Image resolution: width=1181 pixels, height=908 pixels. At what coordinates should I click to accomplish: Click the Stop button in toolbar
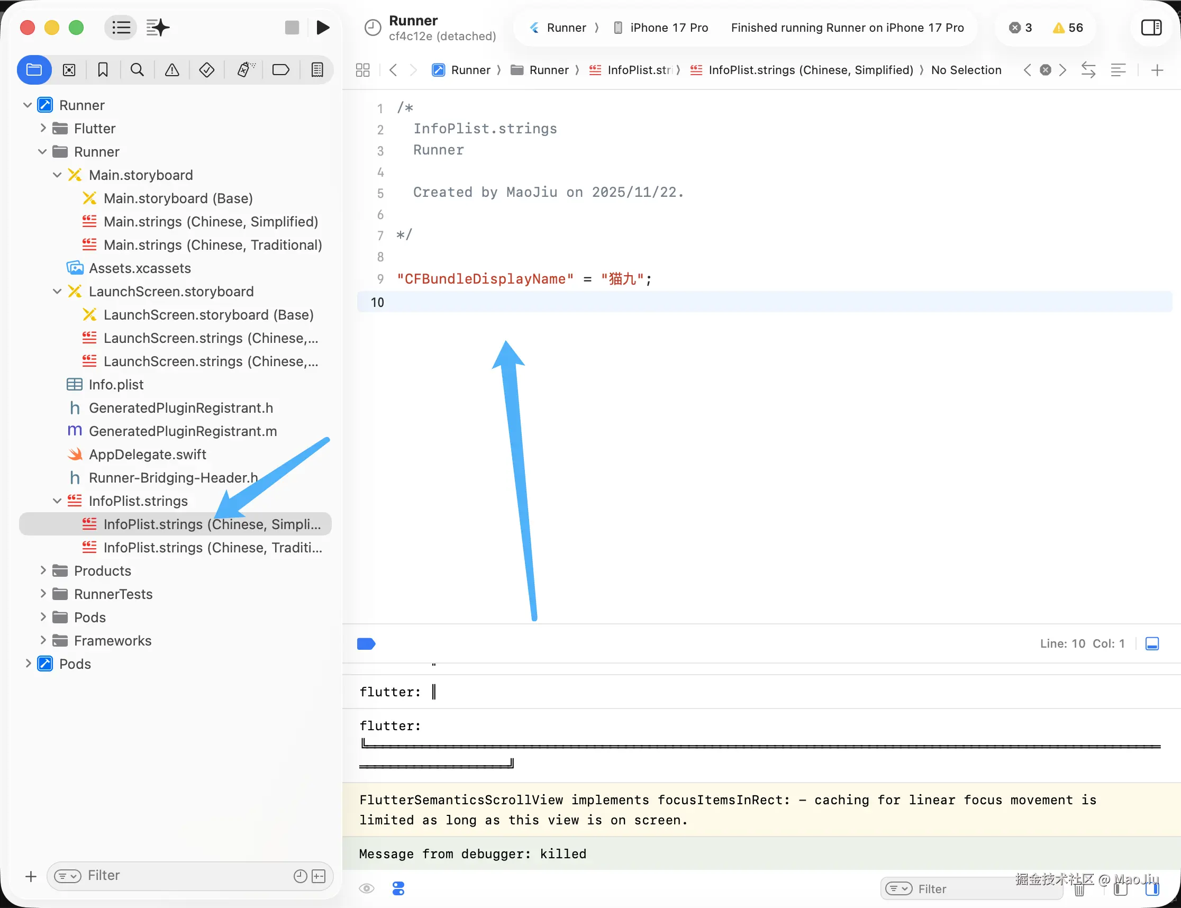click(x=292, y=28)
